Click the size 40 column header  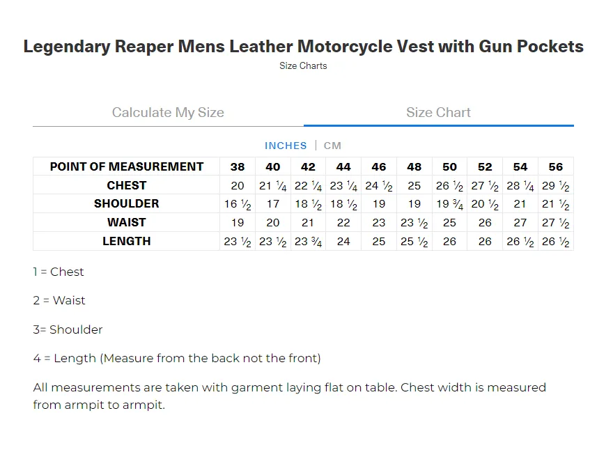point(273,167)
